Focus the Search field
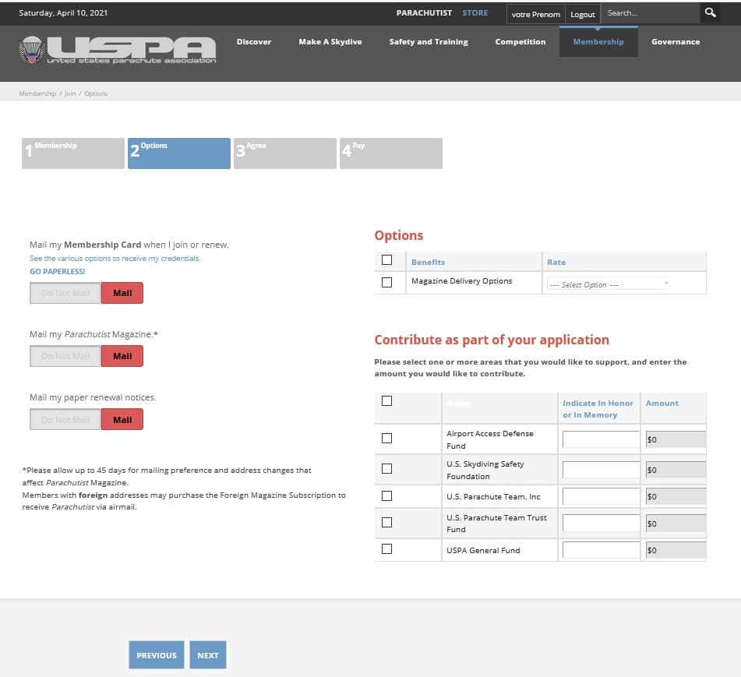The width and height of the screenshot is (741, 677). [651, 12]
